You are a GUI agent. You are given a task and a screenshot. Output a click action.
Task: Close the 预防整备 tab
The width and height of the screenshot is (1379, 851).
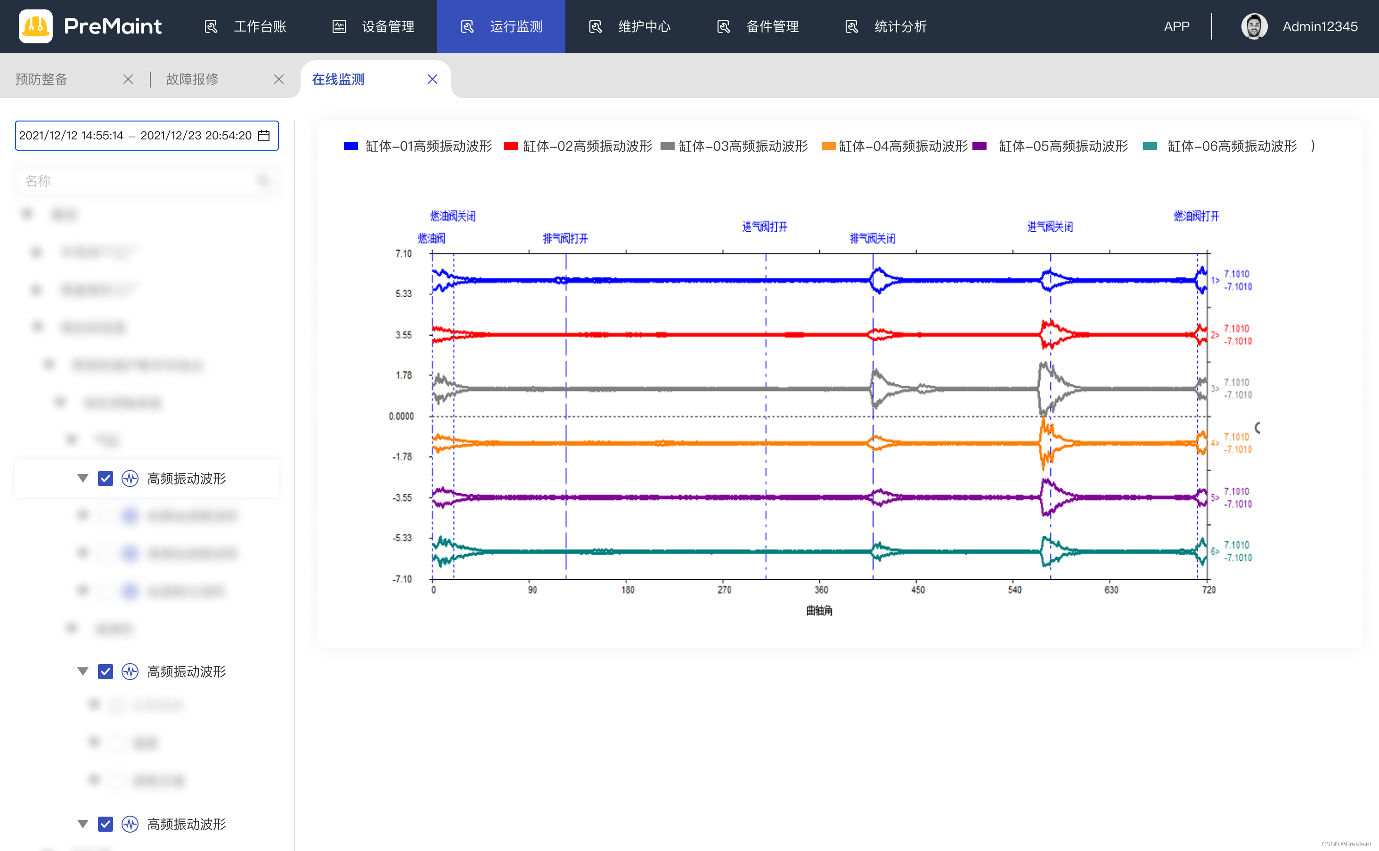128,79
